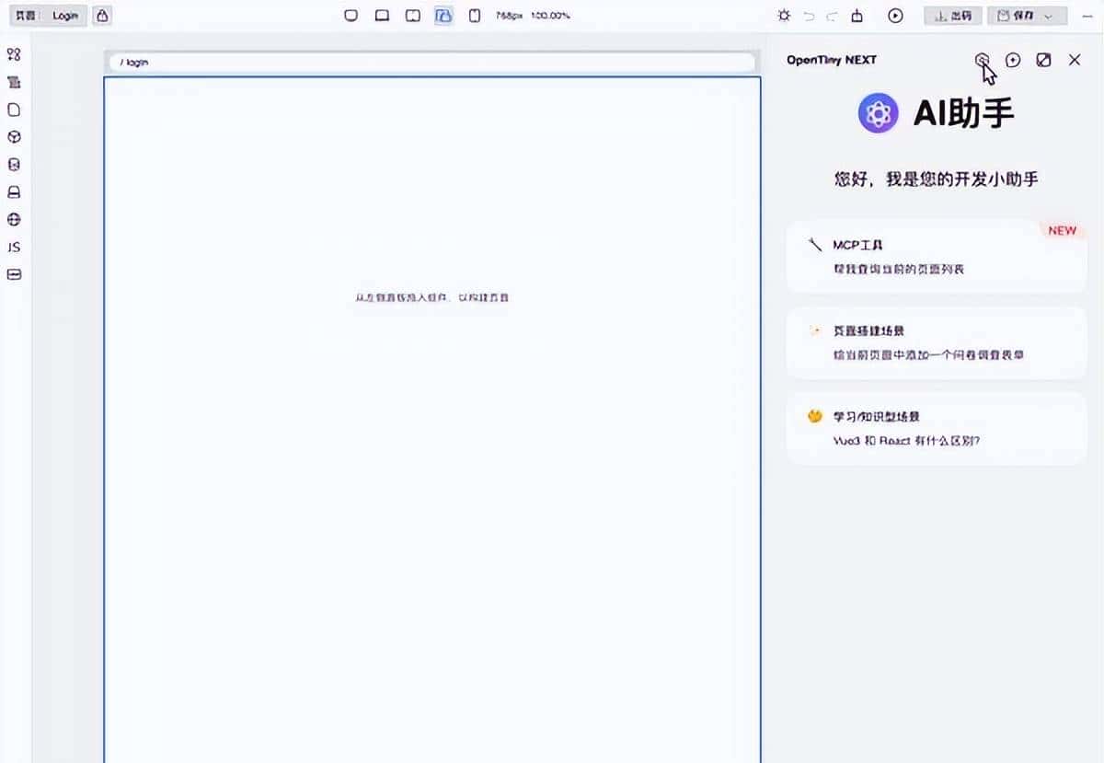The height and width of the screenshot is (763, 1104).
Task: Open the component materials panel in sidebar
Action: click(x=14, y=54)
